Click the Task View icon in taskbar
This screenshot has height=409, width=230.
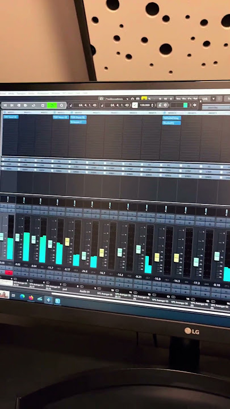[x=13, y=295]
